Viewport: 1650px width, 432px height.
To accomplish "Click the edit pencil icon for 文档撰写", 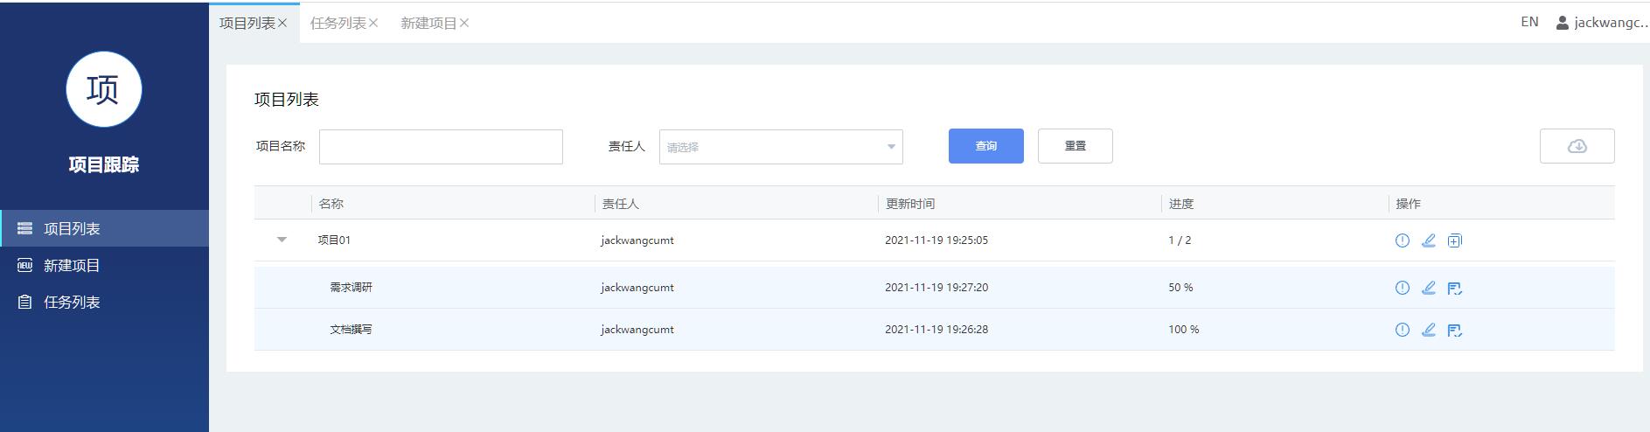I will tap(1428, 330).
